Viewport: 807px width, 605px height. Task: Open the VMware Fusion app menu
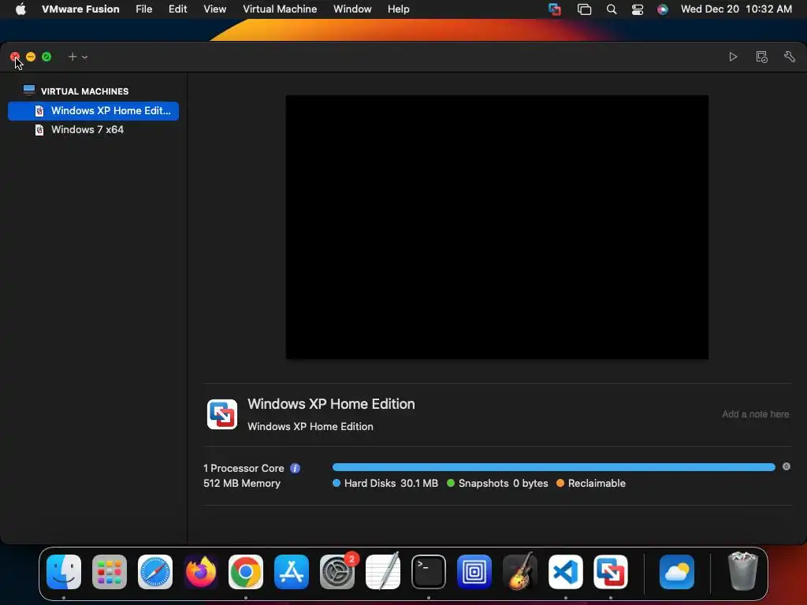(x=80, y=9)
